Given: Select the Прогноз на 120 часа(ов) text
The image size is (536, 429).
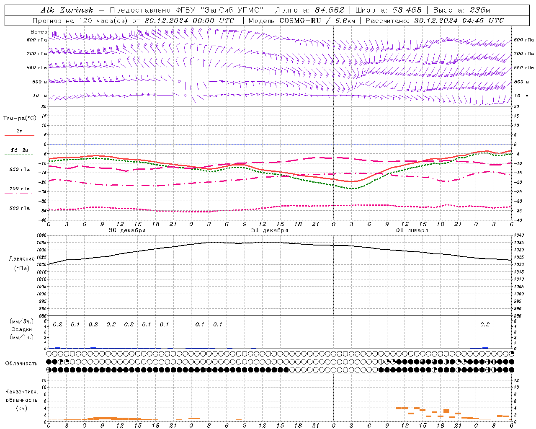Looking at the screenshot, I should pyautogui.click(x=81, y=21).
